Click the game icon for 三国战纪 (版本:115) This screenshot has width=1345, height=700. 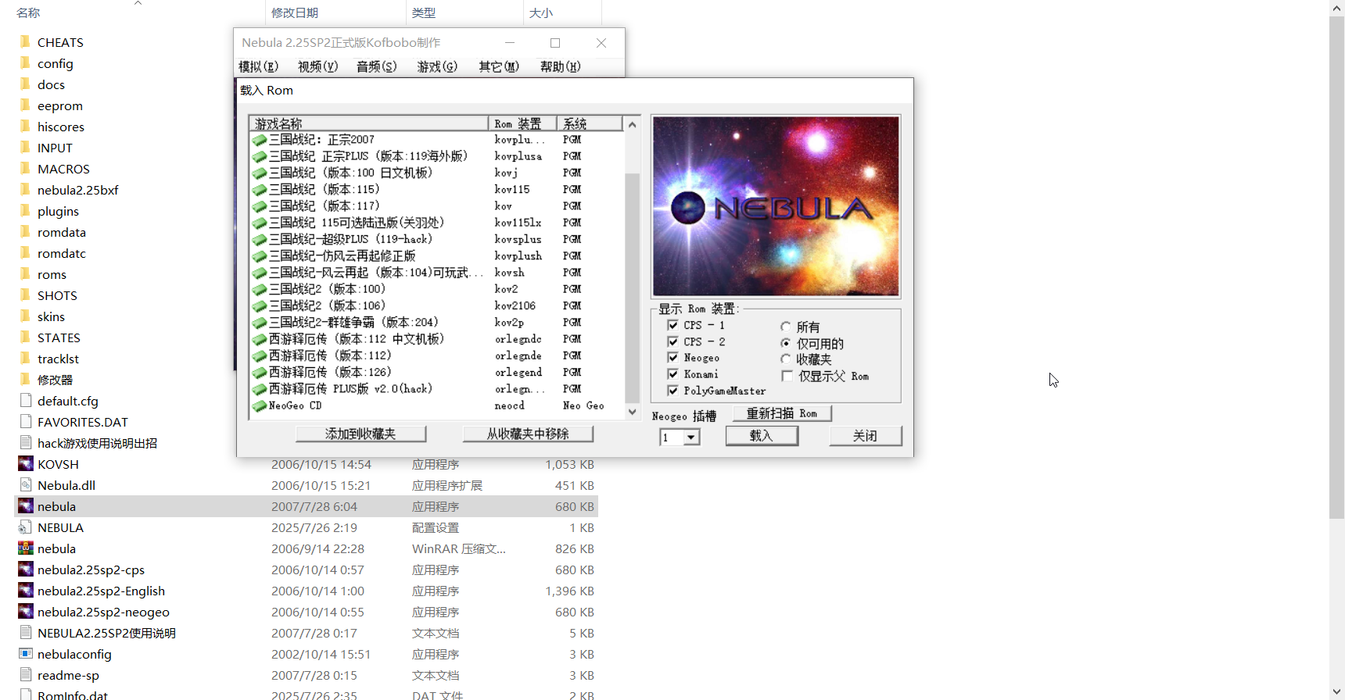[x=260, y=190]
